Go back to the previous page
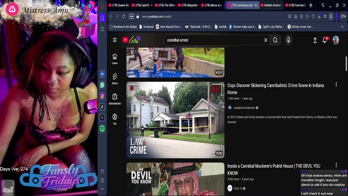348x196 pixels. click(x=111, y=17)
